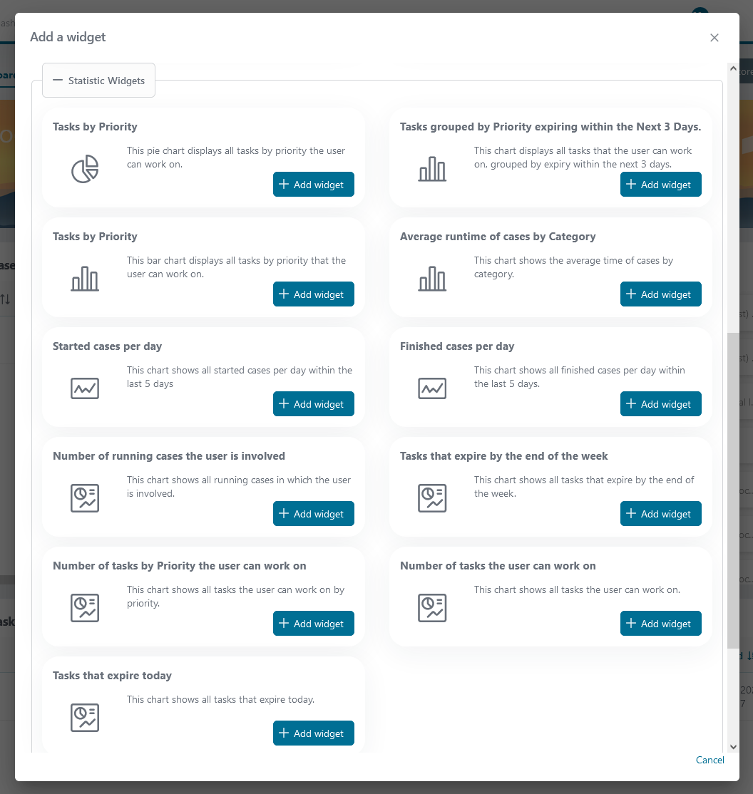The image size is (753, 794).
Task: Click the sort arrows icon in the background page
Action: tap(5, 299)
